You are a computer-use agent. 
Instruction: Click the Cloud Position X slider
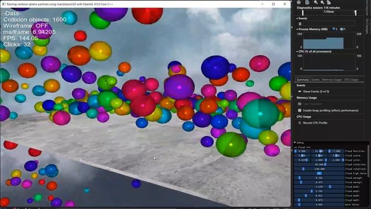[x=302, y=151]
